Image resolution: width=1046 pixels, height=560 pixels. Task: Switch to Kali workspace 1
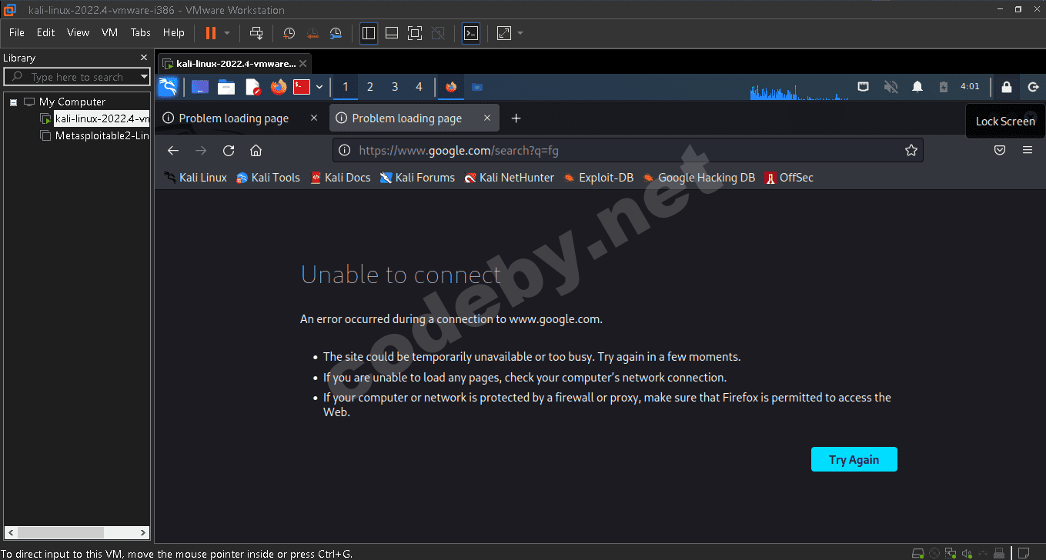(x=346, y=87)
